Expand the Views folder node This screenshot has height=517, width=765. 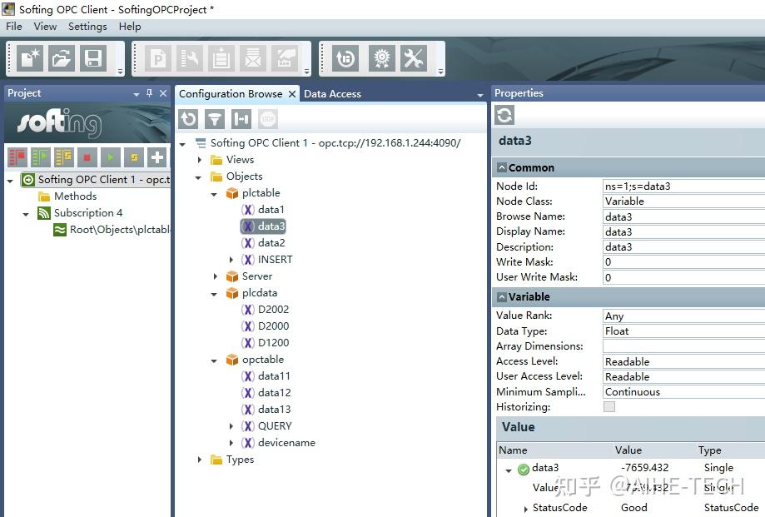point(200,160)
